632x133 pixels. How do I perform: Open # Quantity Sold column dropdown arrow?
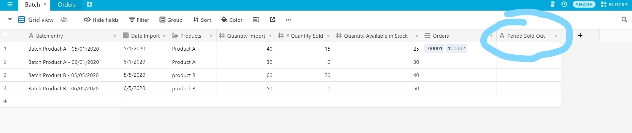[328, 36]
